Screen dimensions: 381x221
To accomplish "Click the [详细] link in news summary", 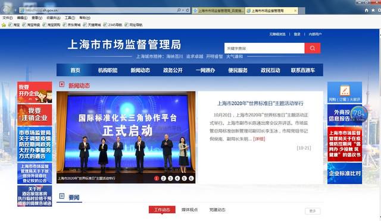I will pos(259,139).
